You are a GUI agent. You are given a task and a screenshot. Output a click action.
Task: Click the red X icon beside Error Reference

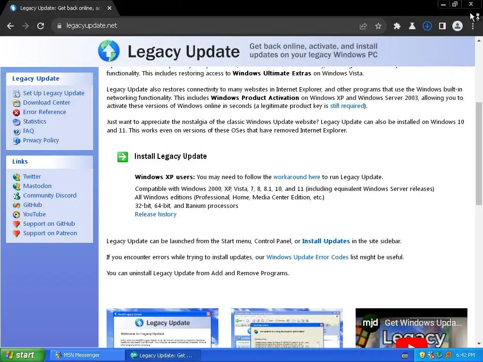17,112
